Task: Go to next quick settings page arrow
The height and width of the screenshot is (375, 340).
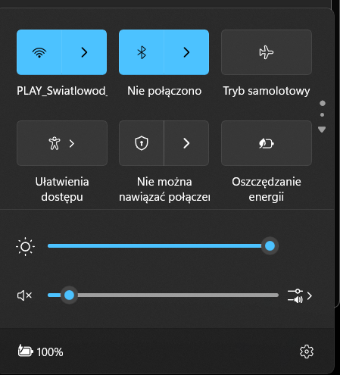Action: click(x=322, y=130)
